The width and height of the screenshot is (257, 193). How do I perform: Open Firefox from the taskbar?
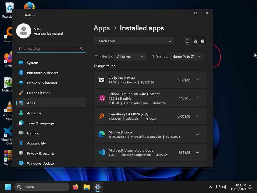coord(75,187)
